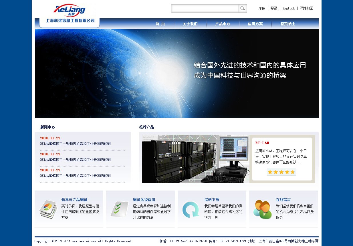Viewport: 353px width, 246px height.
Task: Go to 应用方案 navigation item
Action: pos(255,24)
